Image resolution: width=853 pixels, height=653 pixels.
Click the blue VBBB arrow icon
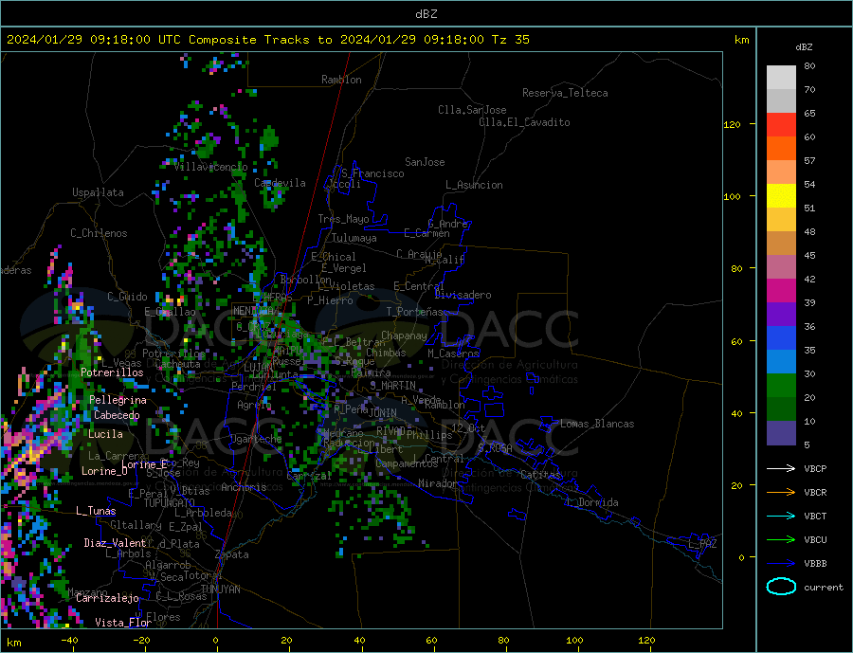pyautogui.click(x=781, y=563)
